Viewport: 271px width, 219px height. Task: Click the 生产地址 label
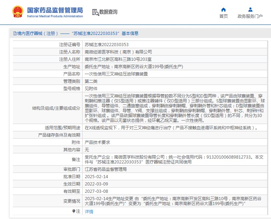pos(72,67)
